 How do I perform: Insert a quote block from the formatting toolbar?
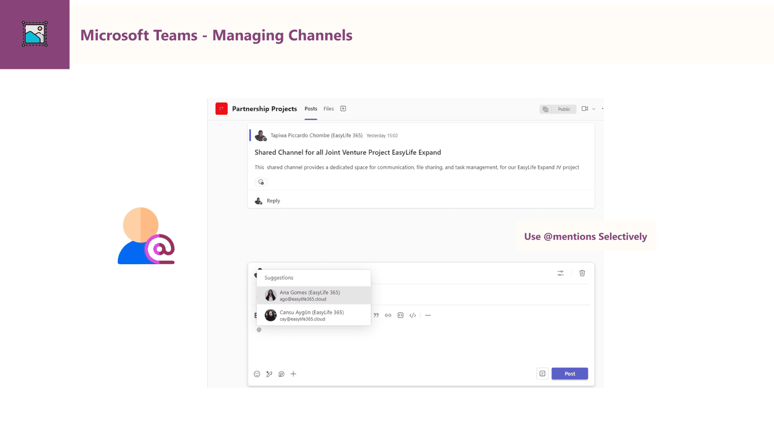(x=376, y=315)
